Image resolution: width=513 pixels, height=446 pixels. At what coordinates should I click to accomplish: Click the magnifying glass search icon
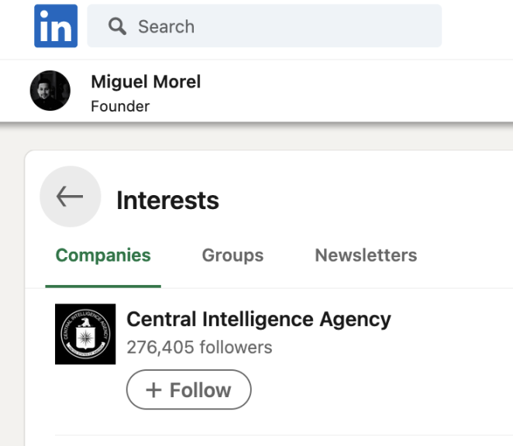click(118, 26)
